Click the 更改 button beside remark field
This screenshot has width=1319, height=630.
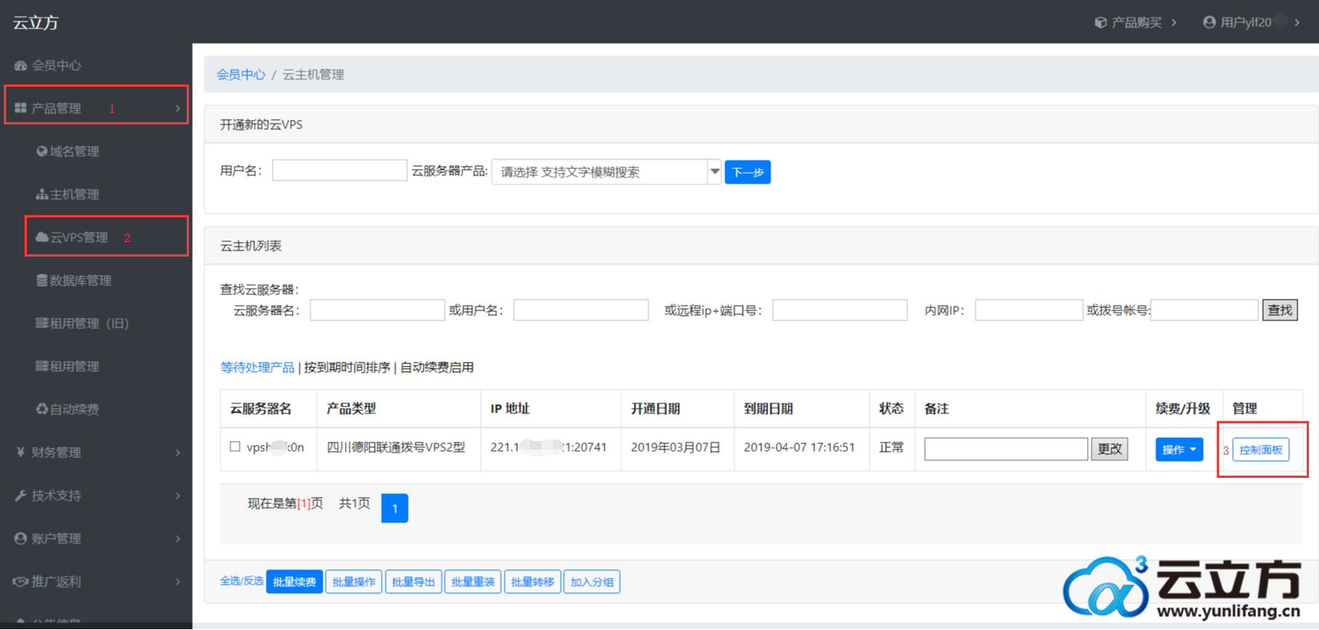(x=1109, y=449)
